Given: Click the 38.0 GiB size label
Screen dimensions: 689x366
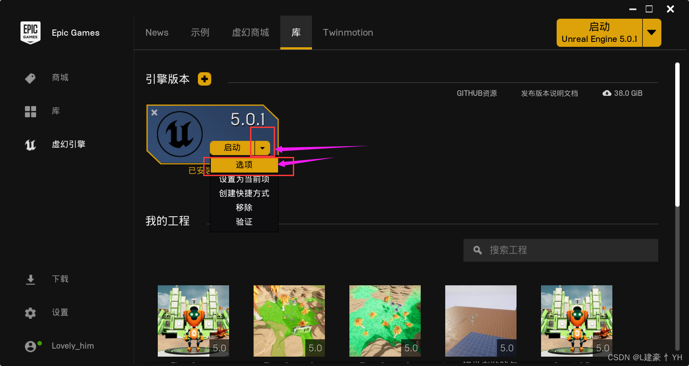Looking at the screenshot, I should coord(628,93).
